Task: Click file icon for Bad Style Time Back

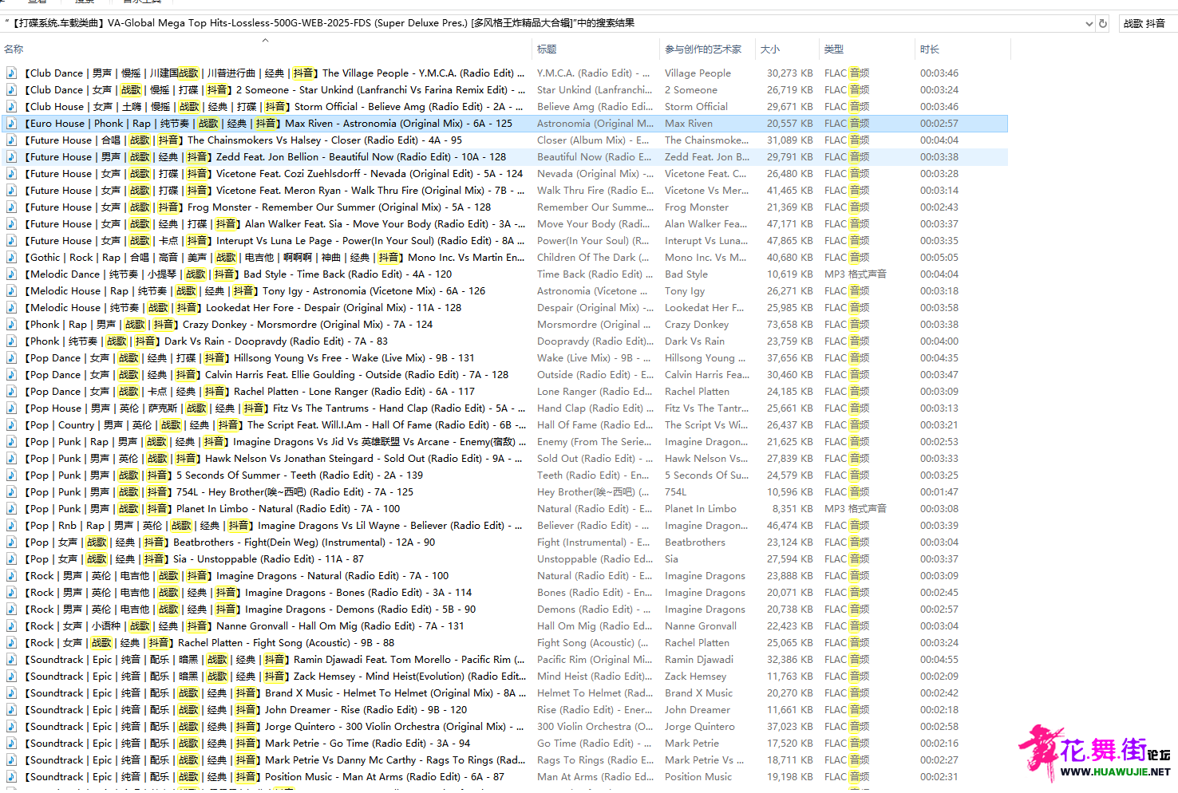Action: click(12, 274)
